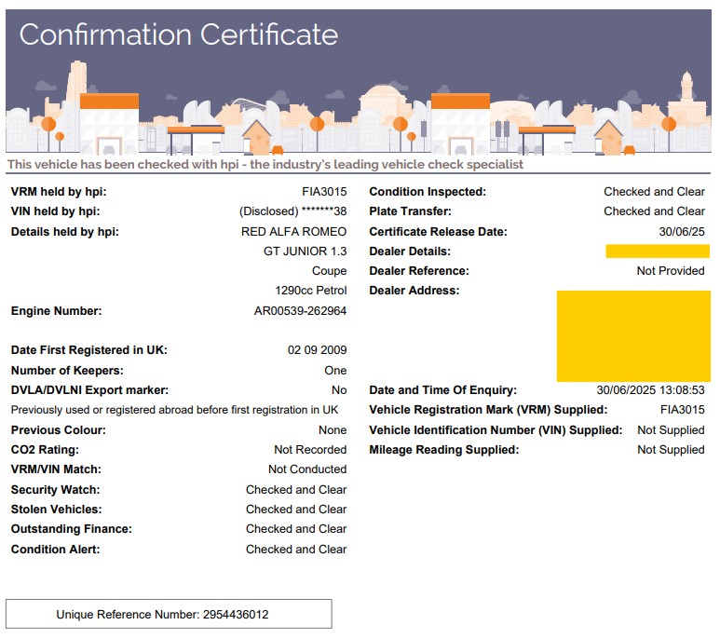Image resolution: width=720 pixels, height=639 pixels.
Task: Click the 'GT JUNIOR 1.3' model text
Action: (305, 252)
